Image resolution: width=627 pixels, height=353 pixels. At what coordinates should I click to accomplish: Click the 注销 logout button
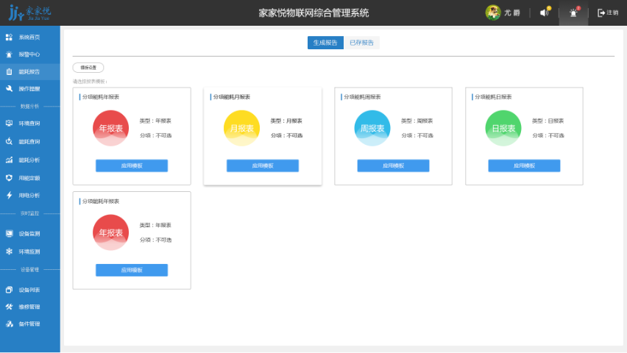[x=608, y=13]
